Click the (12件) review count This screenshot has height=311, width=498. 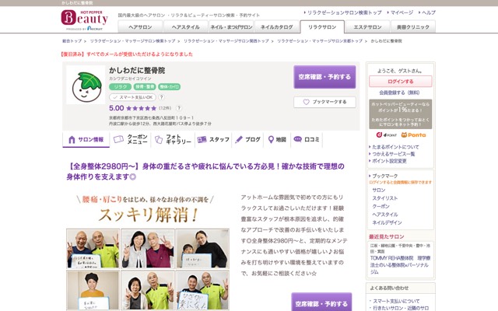(165, 108)
